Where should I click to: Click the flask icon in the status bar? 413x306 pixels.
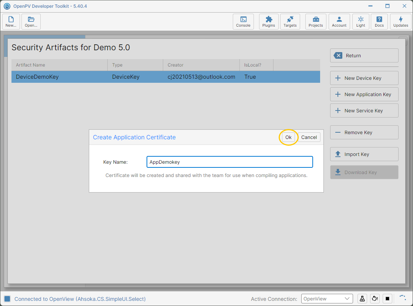pos(362,299)
